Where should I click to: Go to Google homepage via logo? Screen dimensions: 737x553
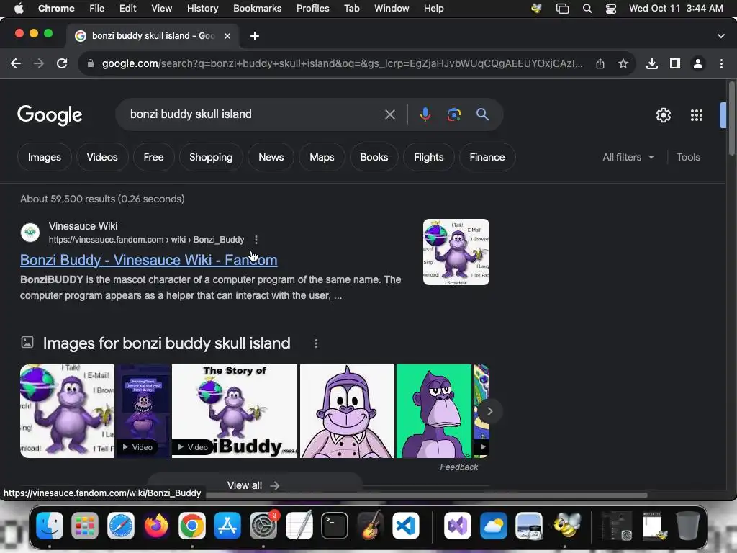(50, 115)
